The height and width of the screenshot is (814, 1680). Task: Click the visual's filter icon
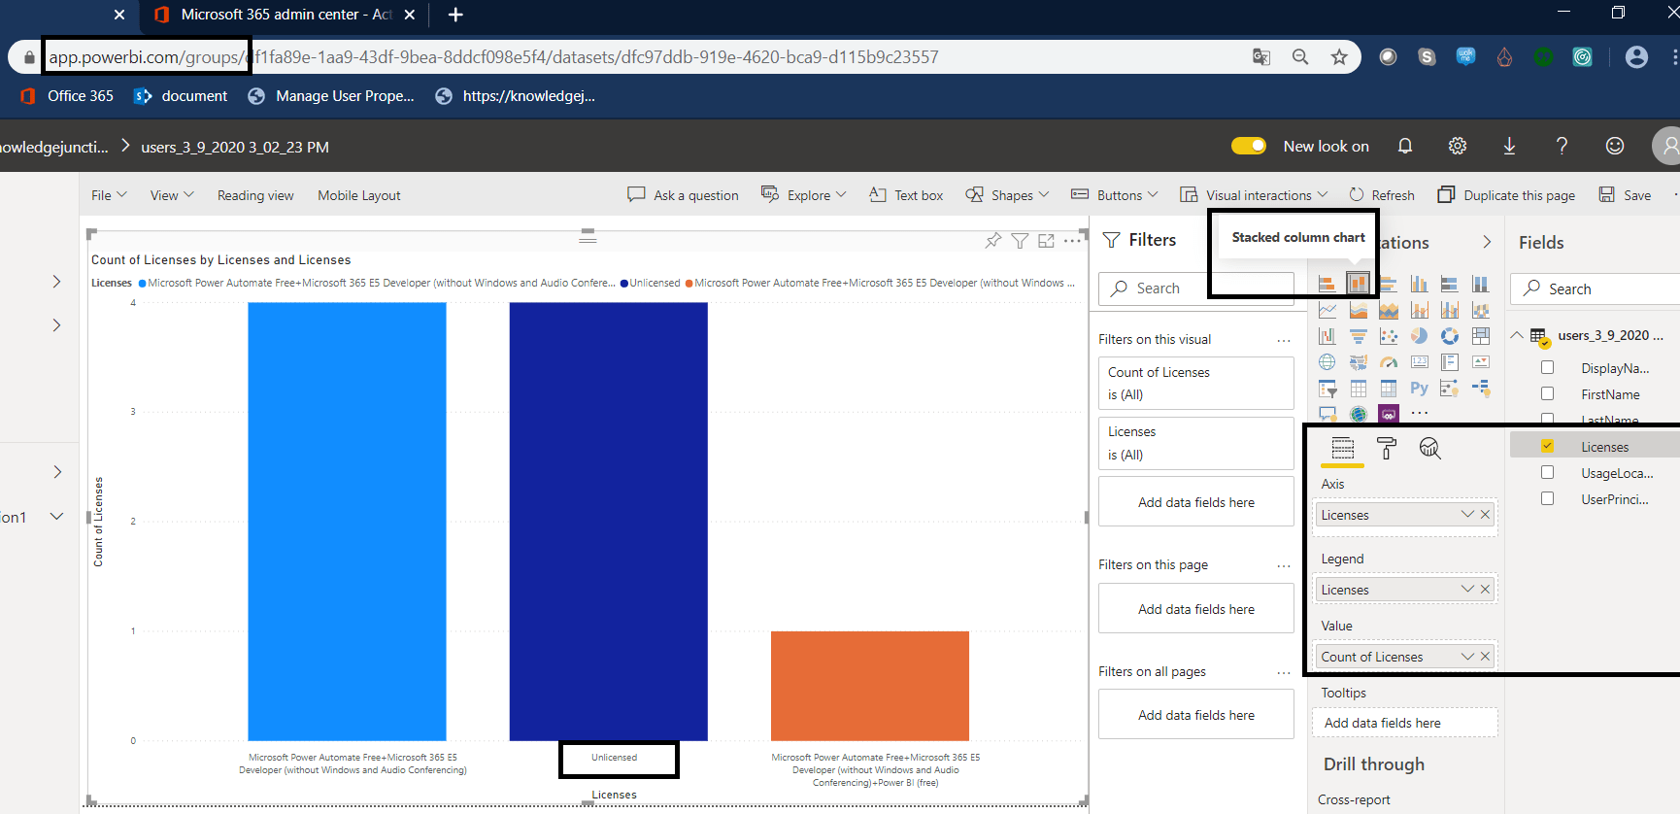point(1020,240)
